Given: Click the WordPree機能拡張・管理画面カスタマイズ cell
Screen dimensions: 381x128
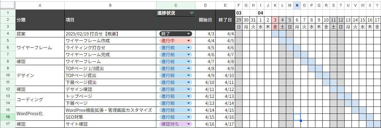Looking at the screenshot, I should [x=110, y=110].
